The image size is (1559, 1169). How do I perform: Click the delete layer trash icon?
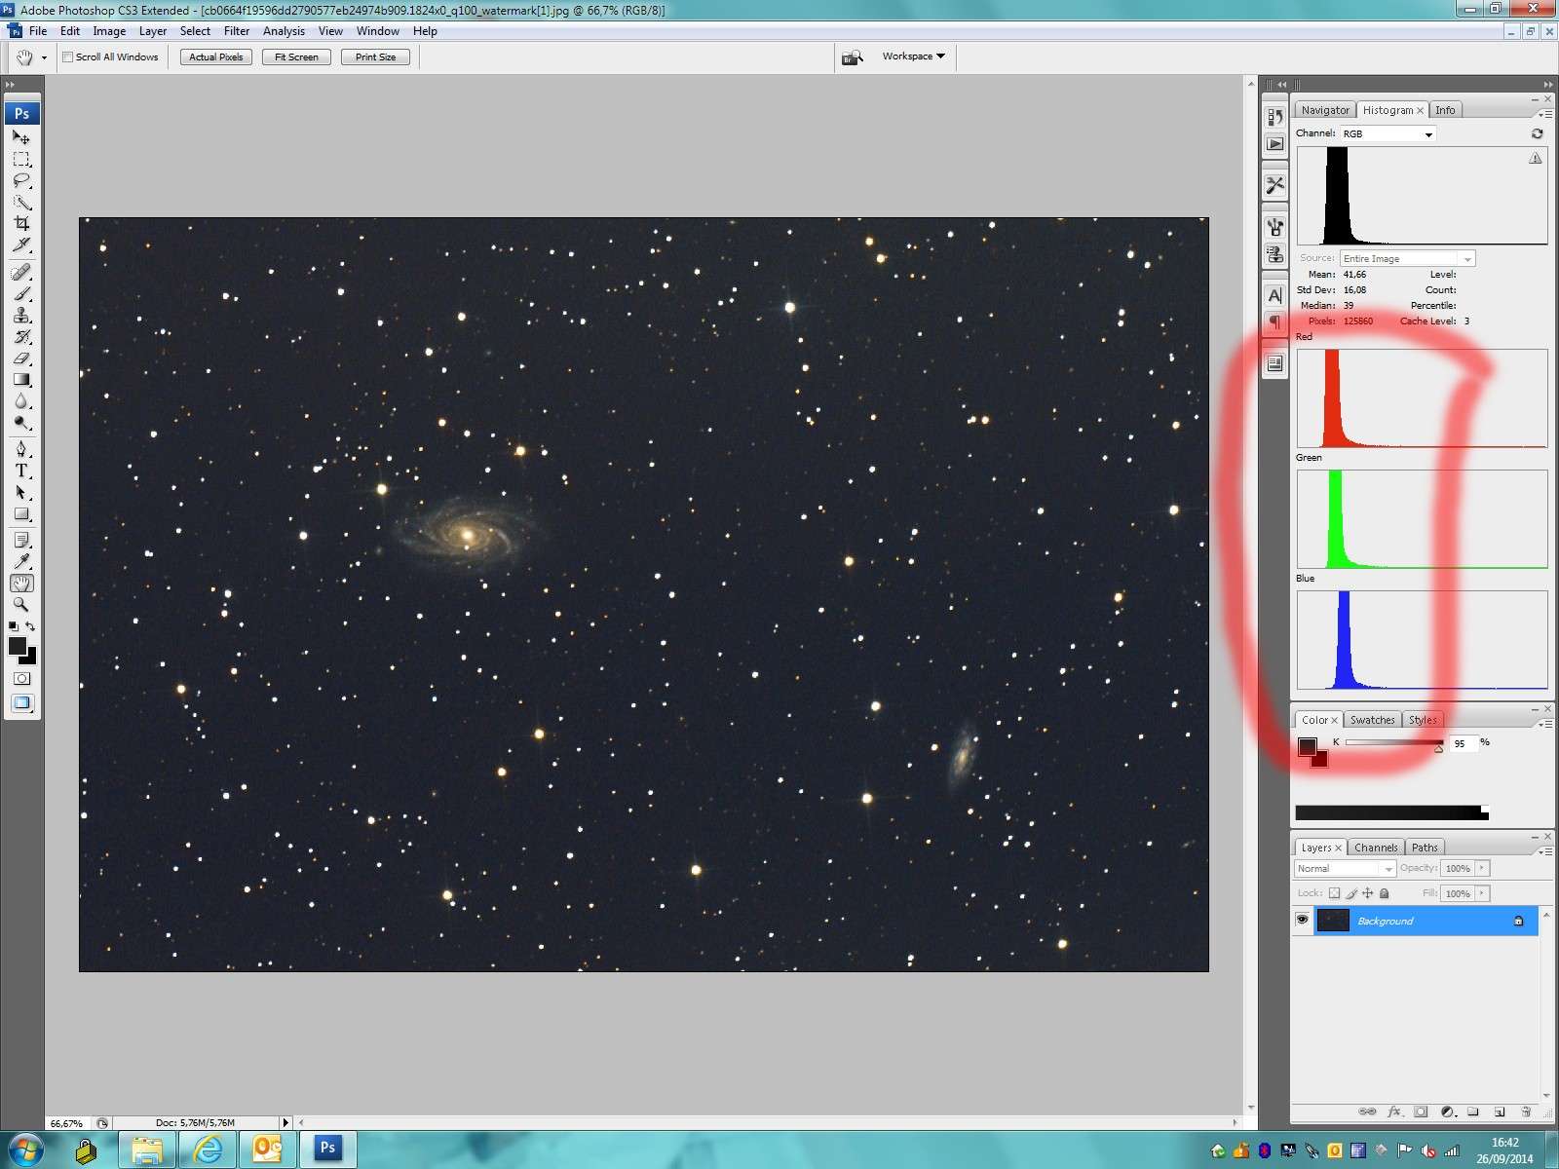pyautogui.click(x=1526, y=1112)
